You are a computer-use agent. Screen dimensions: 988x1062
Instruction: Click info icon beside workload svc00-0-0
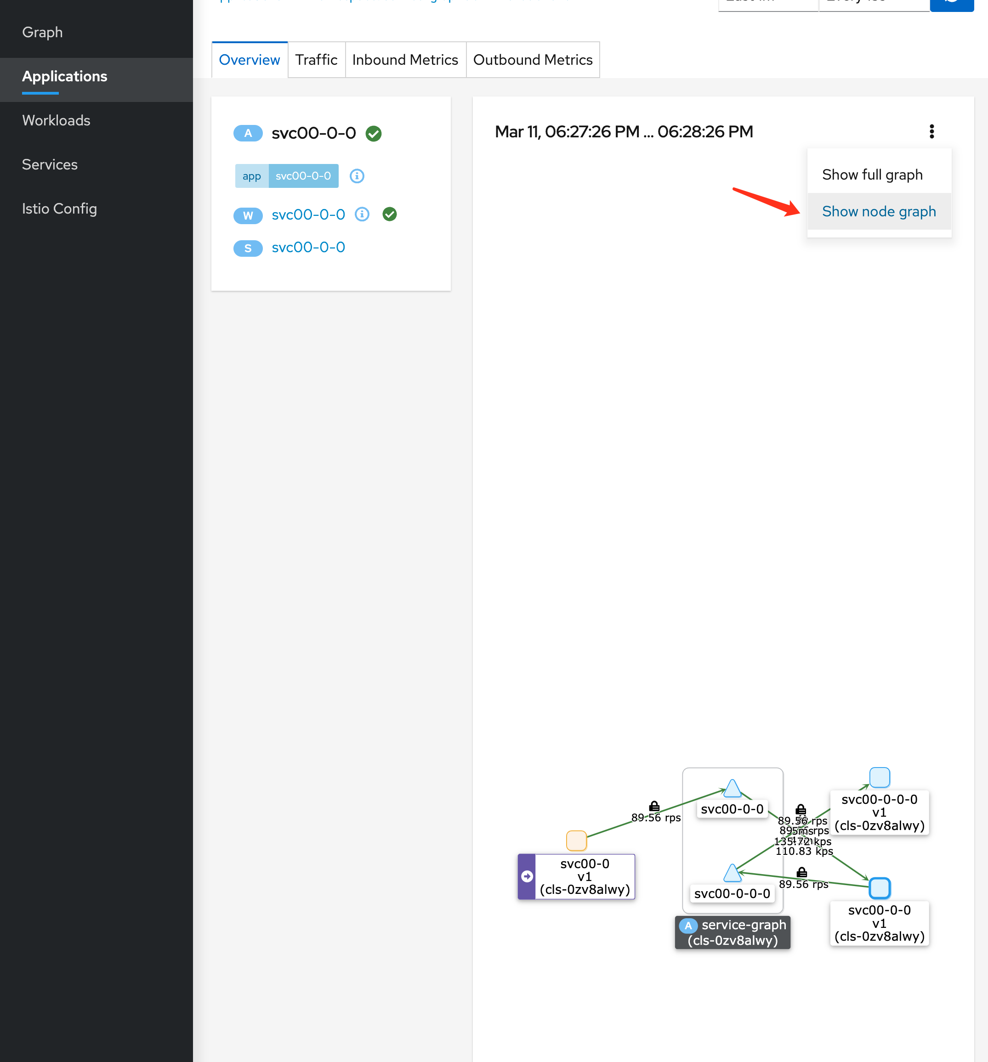pyautogui.click(x=362, y=214)
